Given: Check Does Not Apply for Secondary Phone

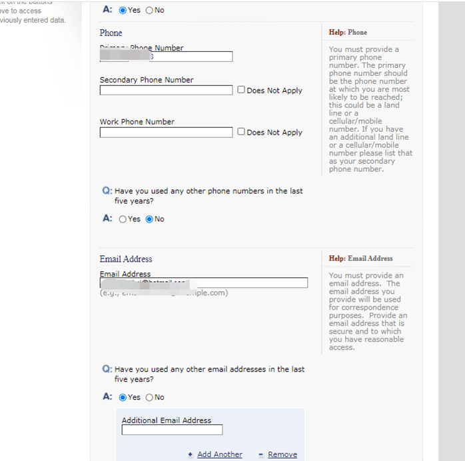Looking at the screenshot, I should point(241,89).
